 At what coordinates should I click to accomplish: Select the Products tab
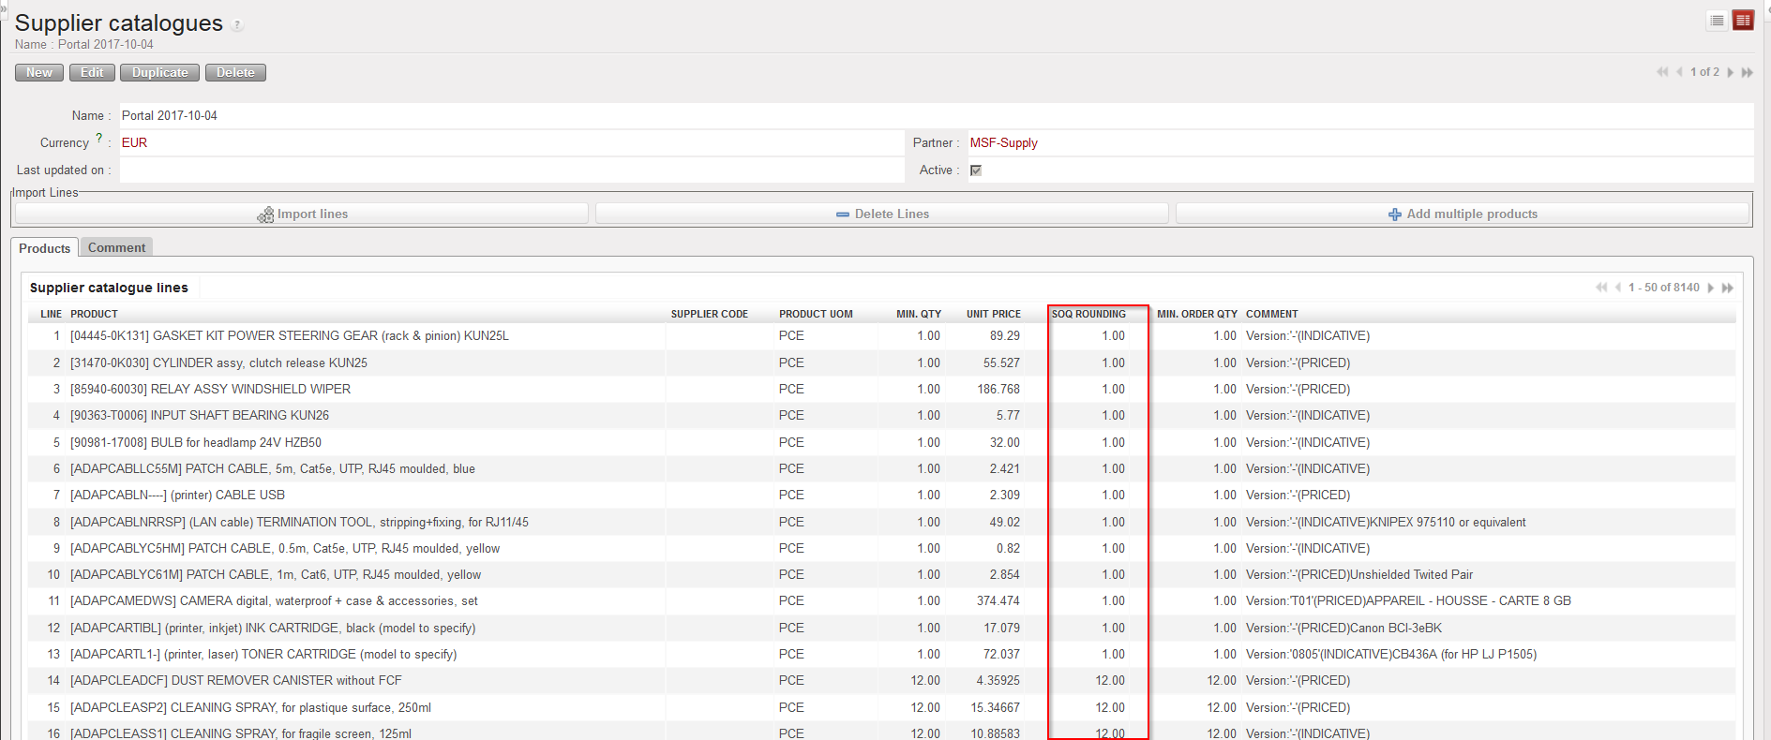coord(44,248)
